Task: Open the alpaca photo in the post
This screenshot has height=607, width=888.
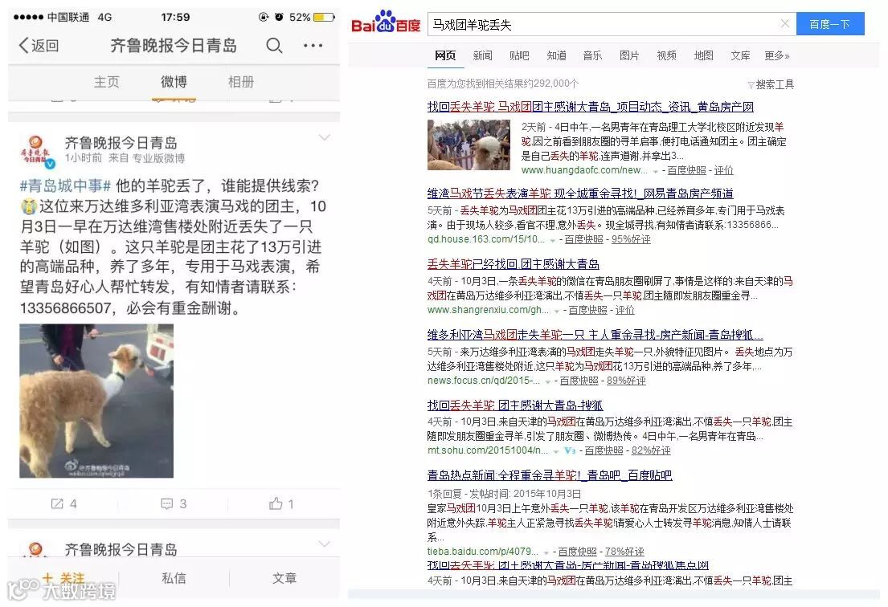Action: point(96,401)
